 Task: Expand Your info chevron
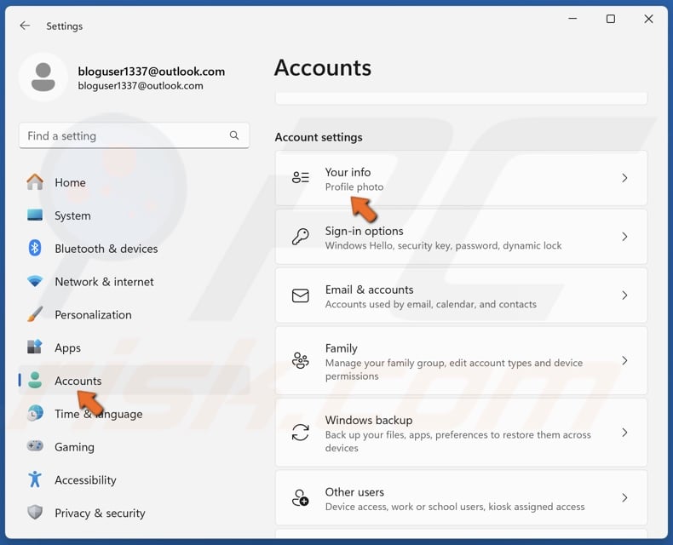pyautogui.click(x=625, y=178)
